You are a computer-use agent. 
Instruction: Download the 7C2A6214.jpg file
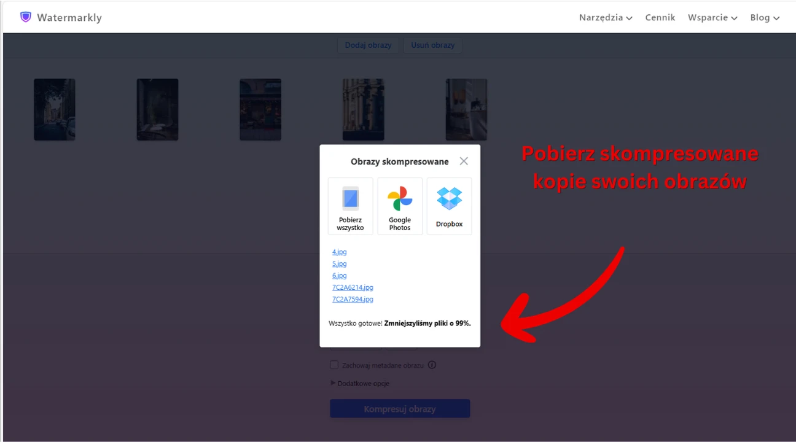tap(353, 287)
